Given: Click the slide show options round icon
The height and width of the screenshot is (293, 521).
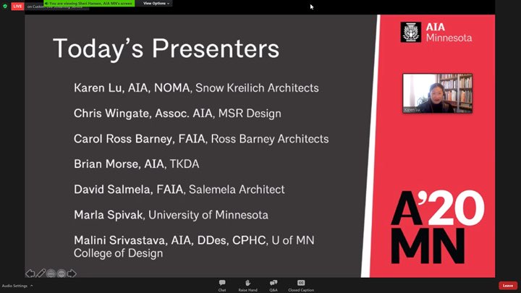Looking at the screenshot, I should click(x=62, y=273).
